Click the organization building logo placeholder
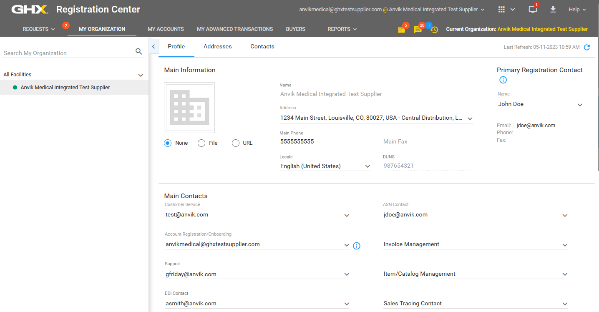This screenshot has width=599, height=312. [x=189, y=107]
